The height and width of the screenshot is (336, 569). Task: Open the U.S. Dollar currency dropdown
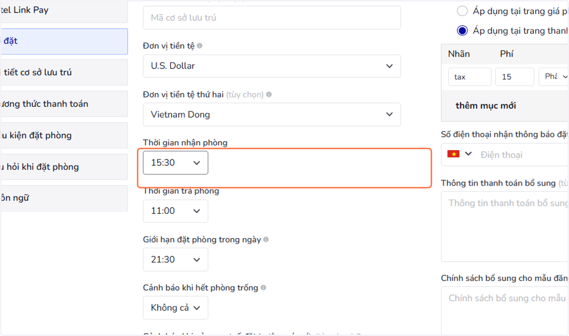tap(272, 66)
